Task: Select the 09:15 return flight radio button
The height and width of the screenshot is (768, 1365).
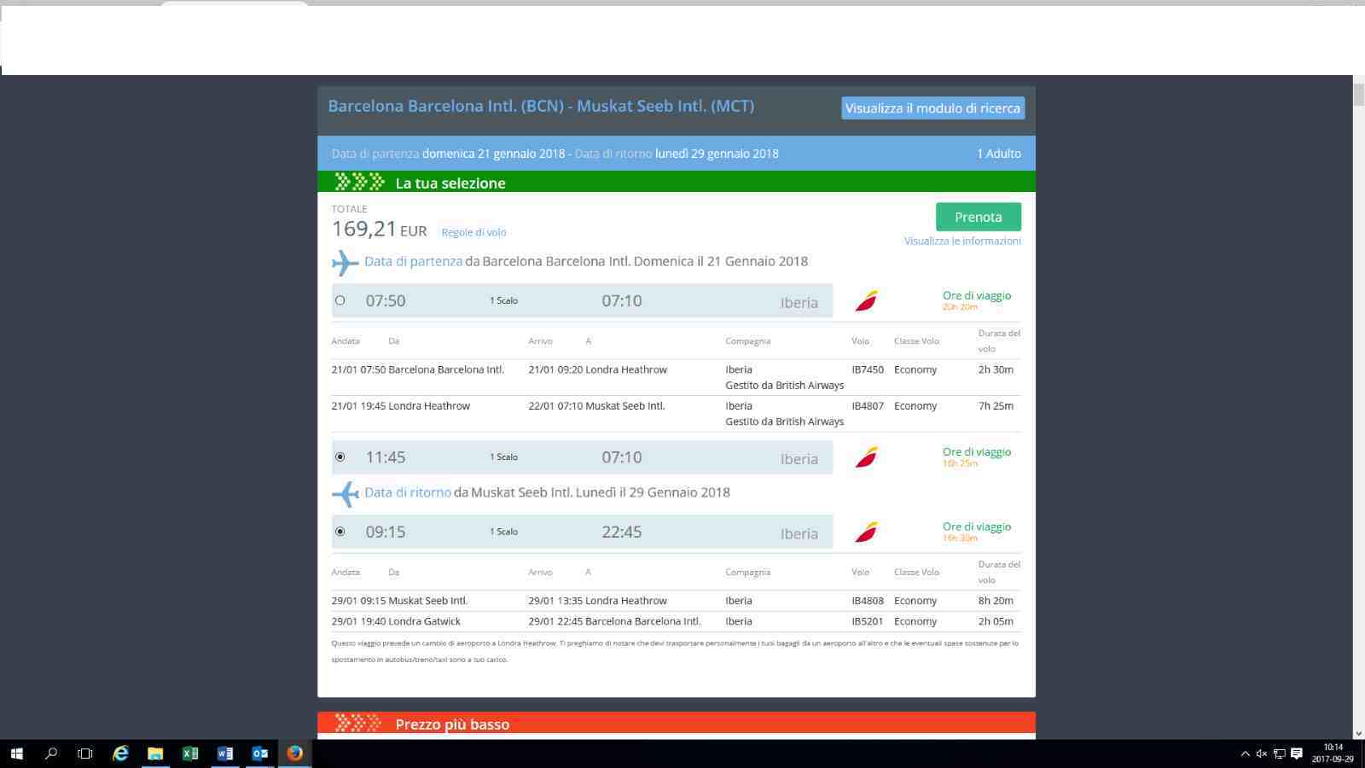Action: [340, 532]
